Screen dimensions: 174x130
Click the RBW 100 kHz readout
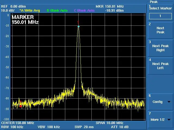pyautogui.click(x=12, y=127)
